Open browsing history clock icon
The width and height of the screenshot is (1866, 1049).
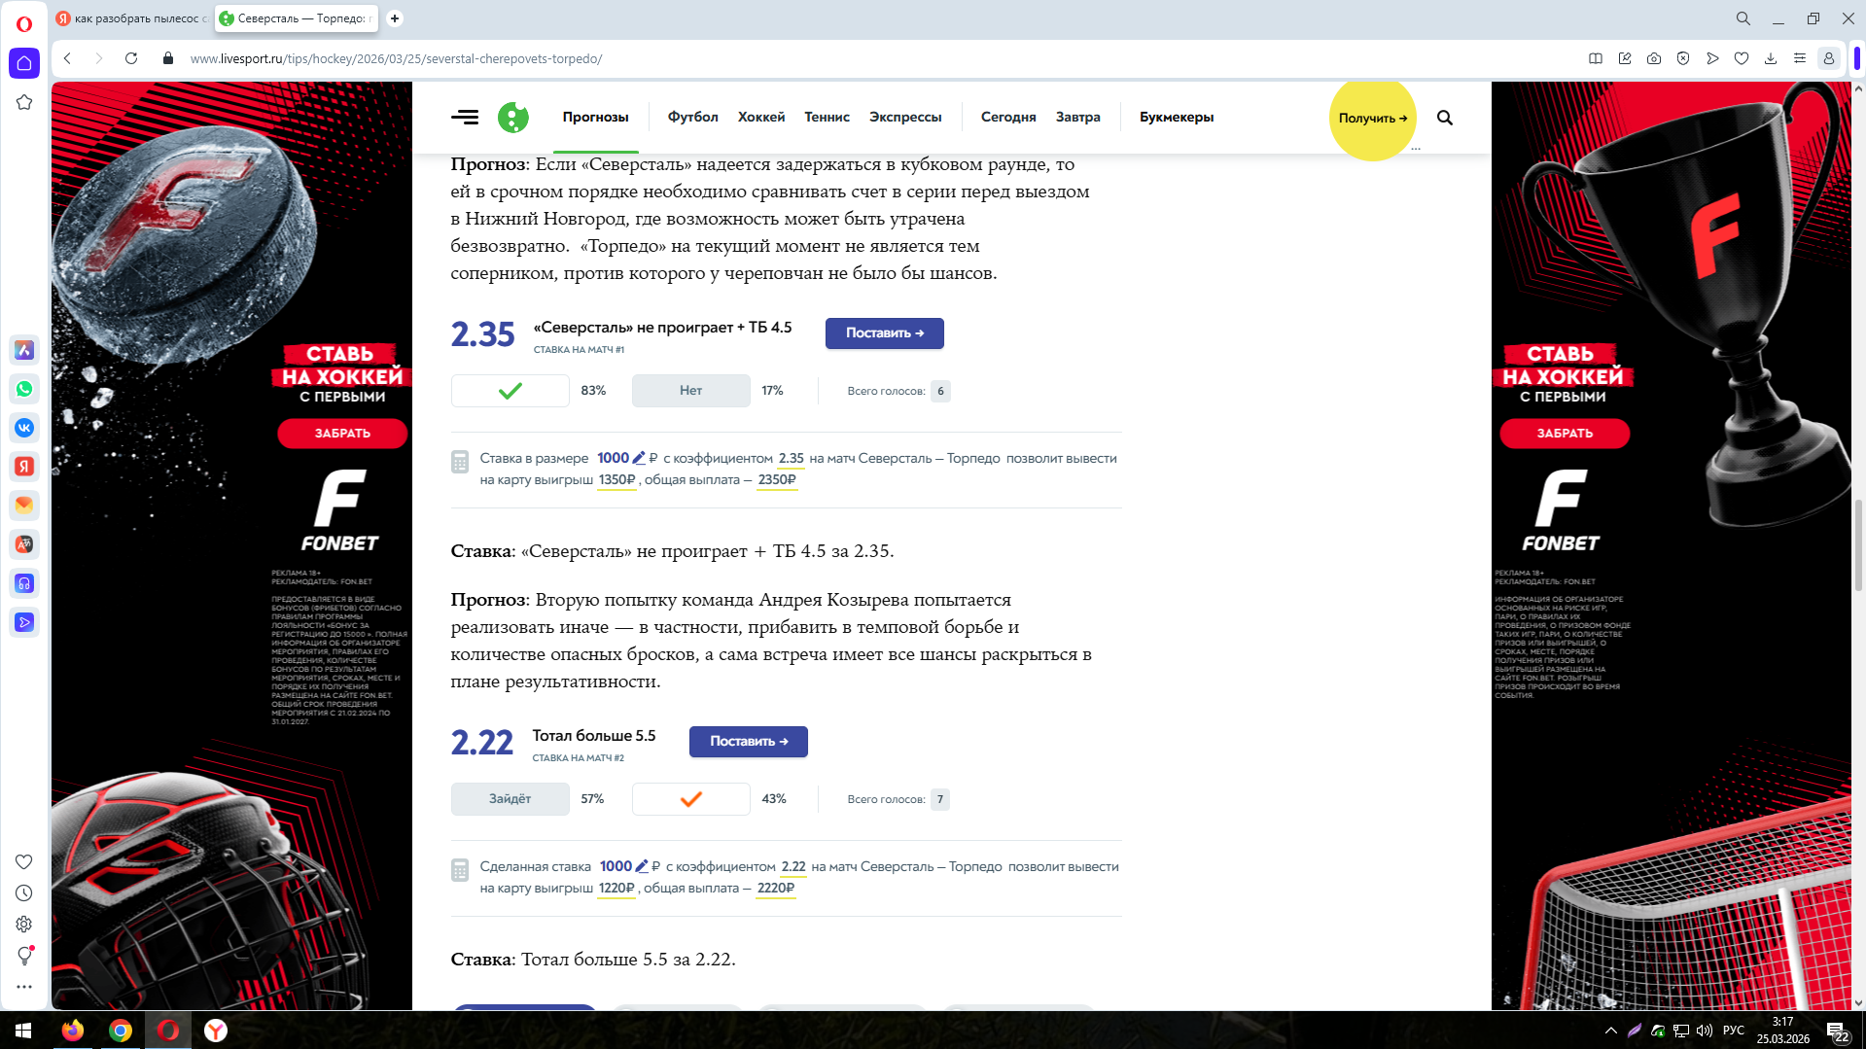click(x=24, y=893)
